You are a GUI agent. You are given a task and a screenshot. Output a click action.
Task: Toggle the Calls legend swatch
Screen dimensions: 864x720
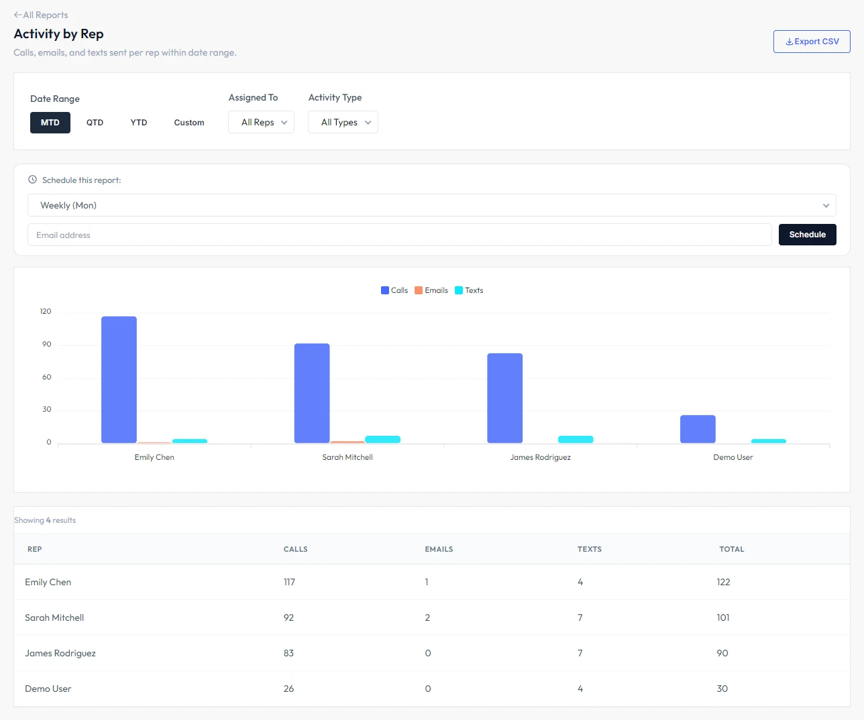[385, 290]
